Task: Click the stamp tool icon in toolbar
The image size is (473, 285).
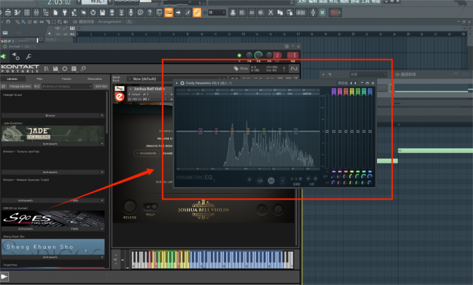Action: [x=232, y=13]
